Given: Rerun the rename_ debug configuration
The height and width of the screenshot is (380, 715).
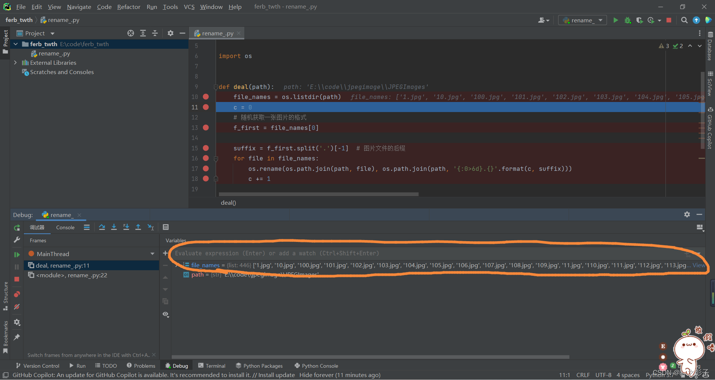Looking at the screenshot, I should click(x=16, y=228).
